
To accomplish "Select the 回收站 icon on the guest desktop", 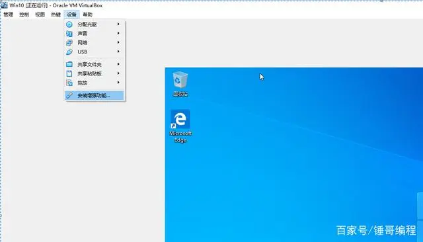I will coord(180,84).
